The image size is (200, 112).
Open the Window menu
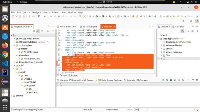72,12
